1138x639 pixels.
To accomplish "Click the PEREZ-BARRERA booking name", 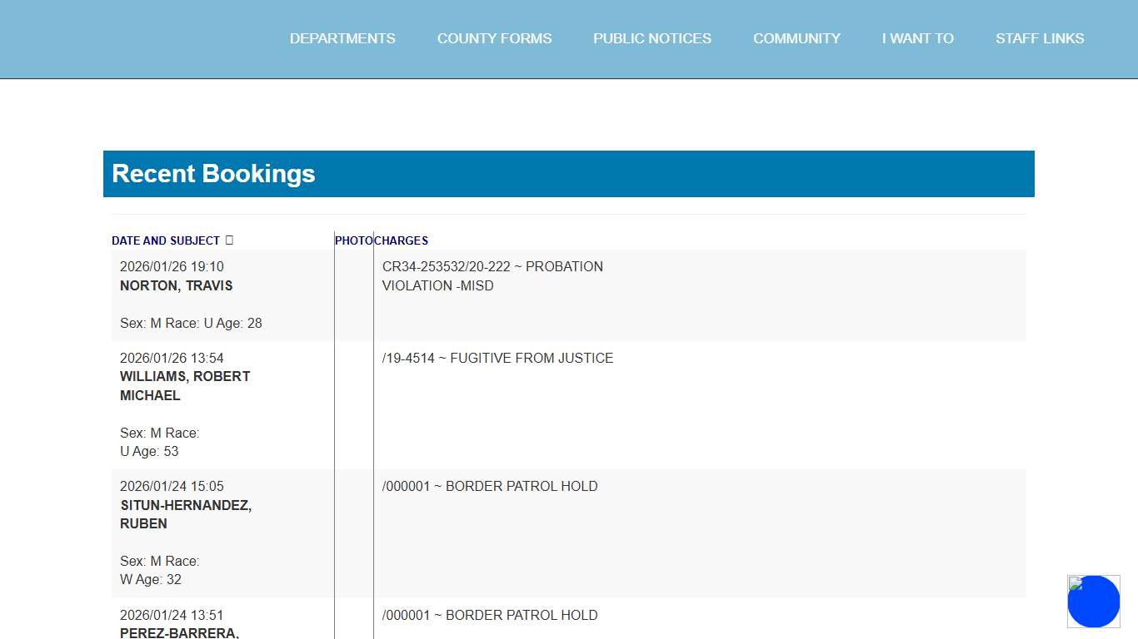I will (179, 633).
